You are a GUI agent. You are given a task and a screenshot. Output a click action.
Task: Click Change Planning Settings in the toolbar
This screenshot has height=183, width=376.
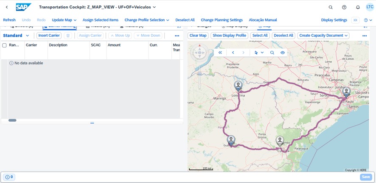222,20
